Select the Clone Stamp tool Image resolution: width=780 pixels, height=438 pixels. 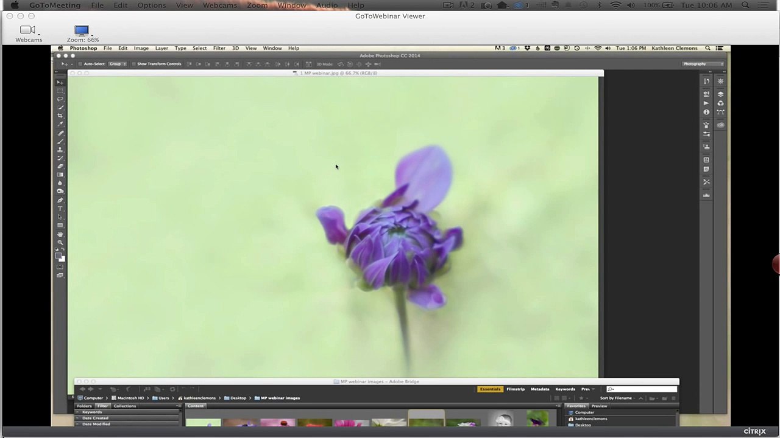coord(60,150)
